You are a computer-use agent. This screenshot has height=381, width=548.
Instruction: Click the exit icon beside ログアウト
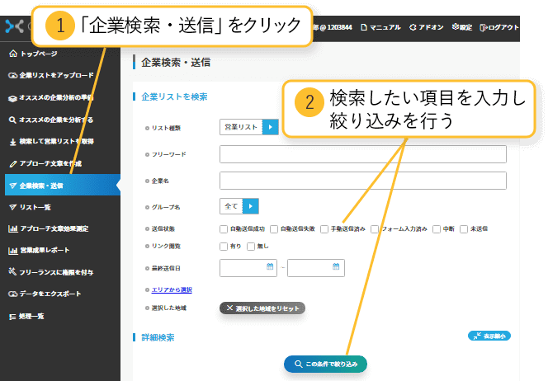[484, 27]
